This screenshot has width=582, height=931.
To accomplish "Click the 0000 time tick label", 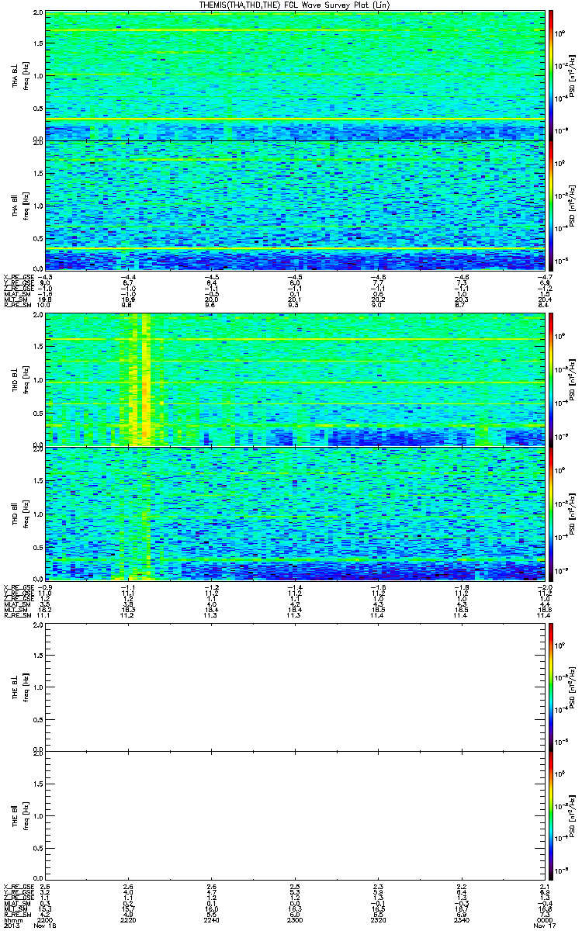I will pyautogui.click(x=543, y=920).
